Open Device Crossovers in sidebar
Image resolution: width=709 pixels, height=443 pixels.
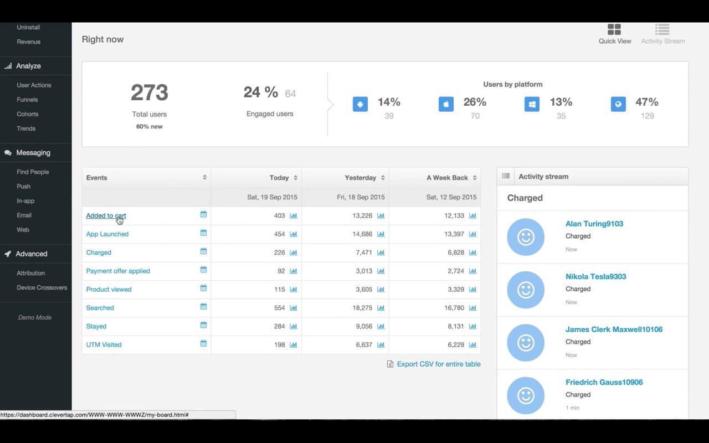pos(42,288)
